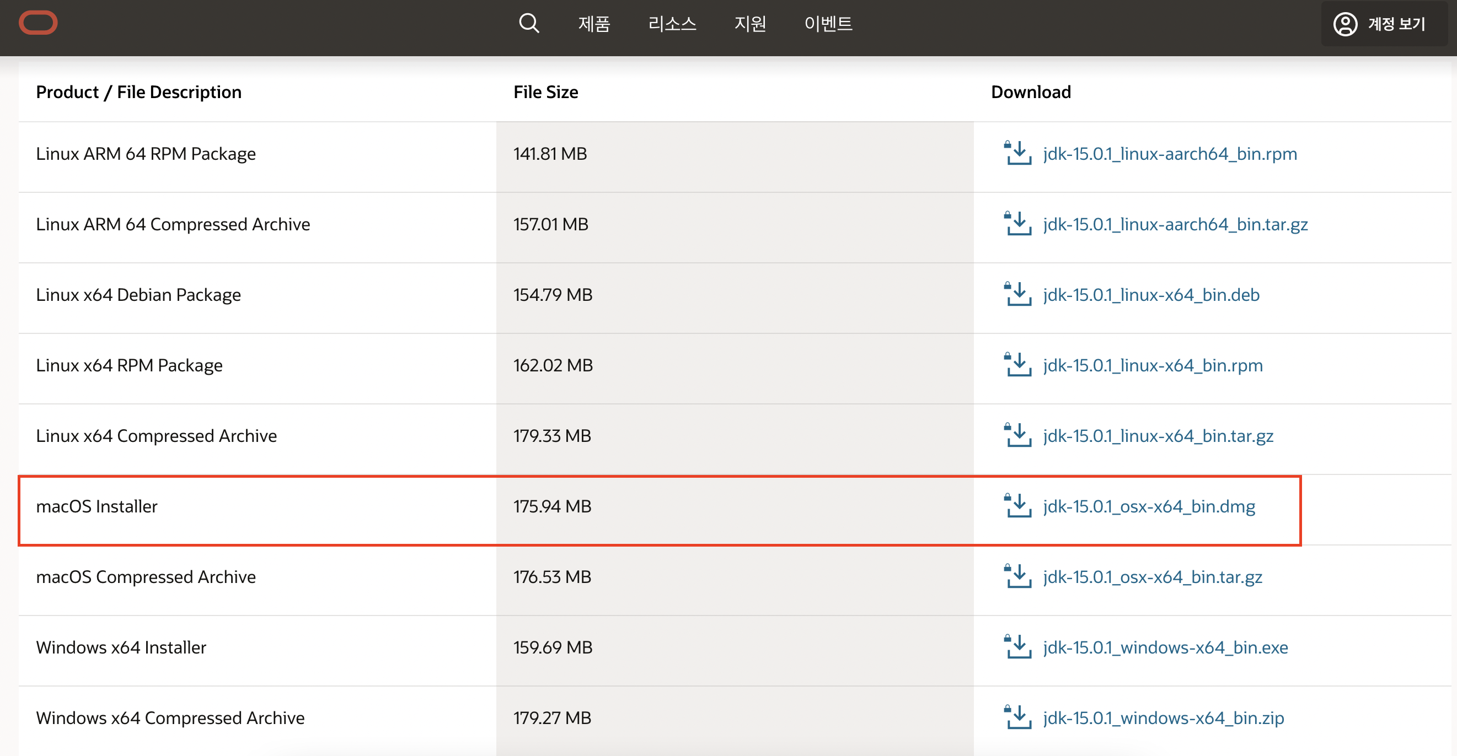This screenshot has width=1457, height=756.
Task: Click download icon for windows-x64 zip
Action: click(1017, 717)
